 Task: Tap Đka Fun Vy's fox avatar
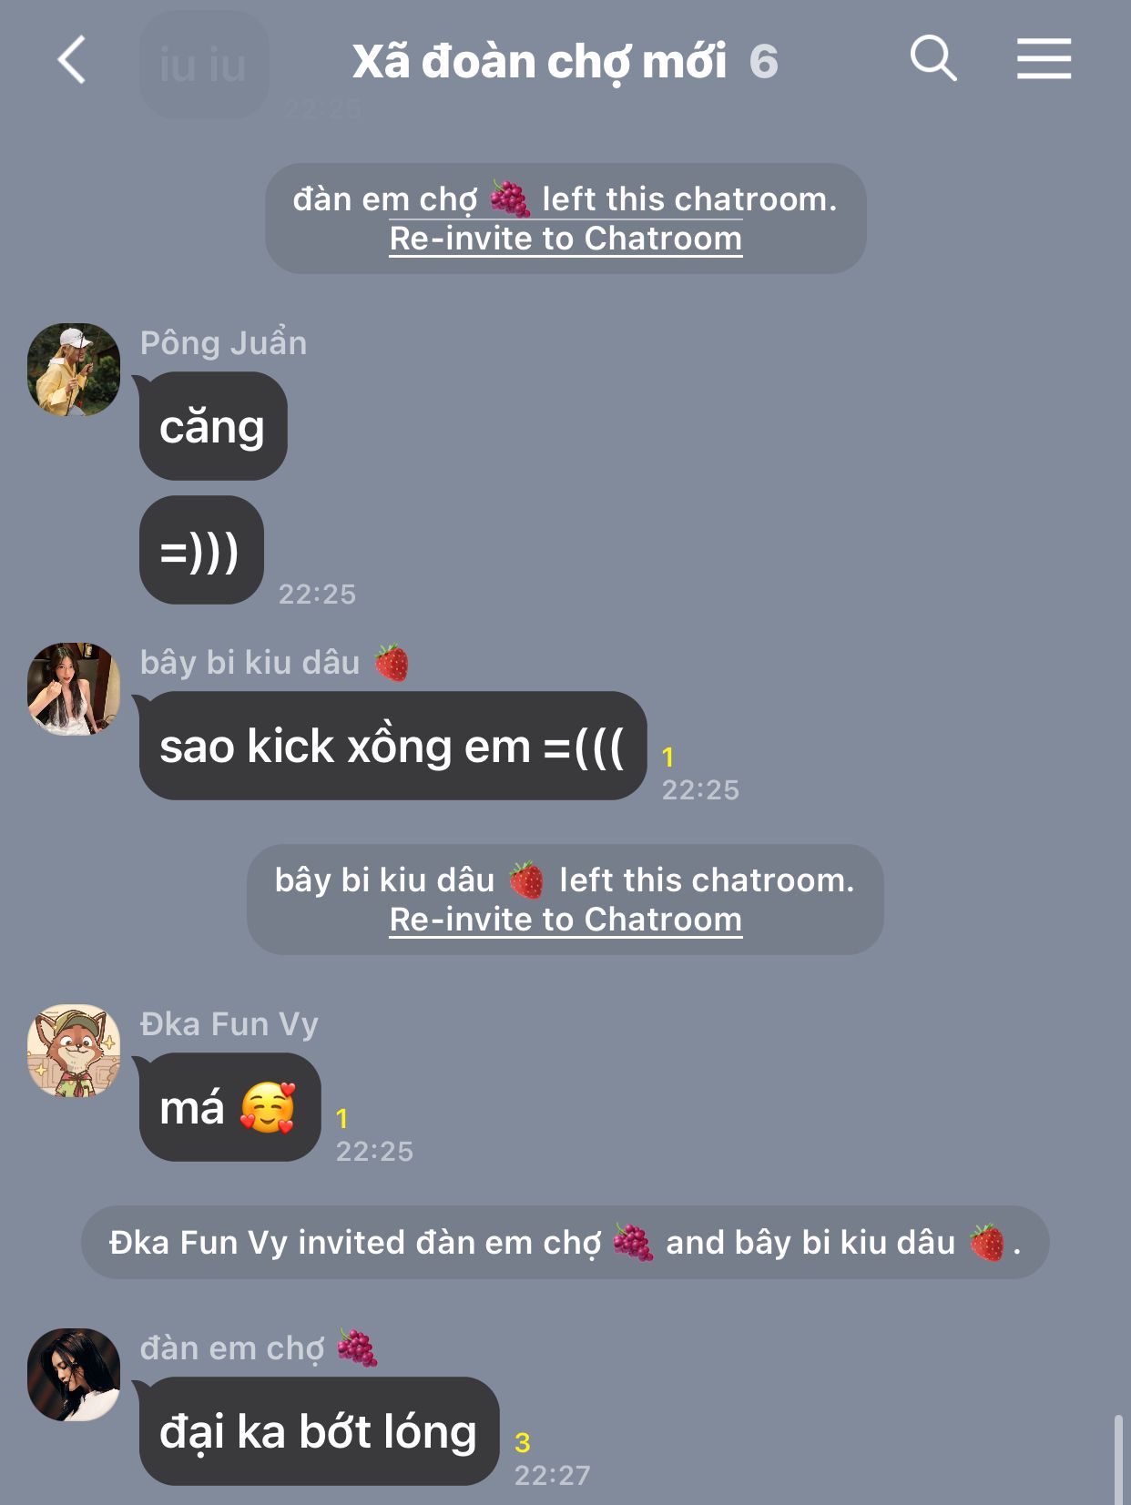pyautogui.click(x=74, y=1051)
